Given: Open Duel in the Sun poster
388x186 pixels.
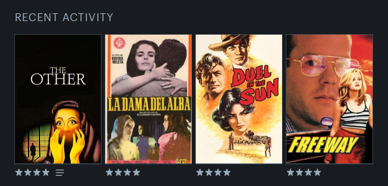Looking at the screenshot, I should 239,99.
